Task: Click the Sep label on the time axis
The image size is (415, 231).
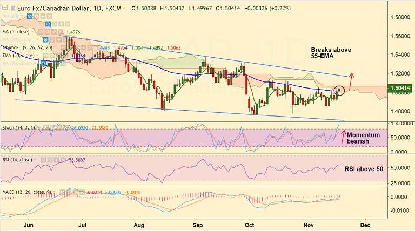Action: click(x=198, y=225)
